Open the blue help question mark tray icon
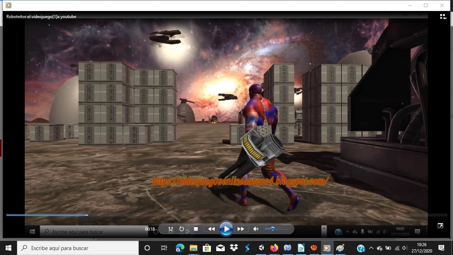Image resolution: width=453 pixels, height=255 pixels. [361, 248]
